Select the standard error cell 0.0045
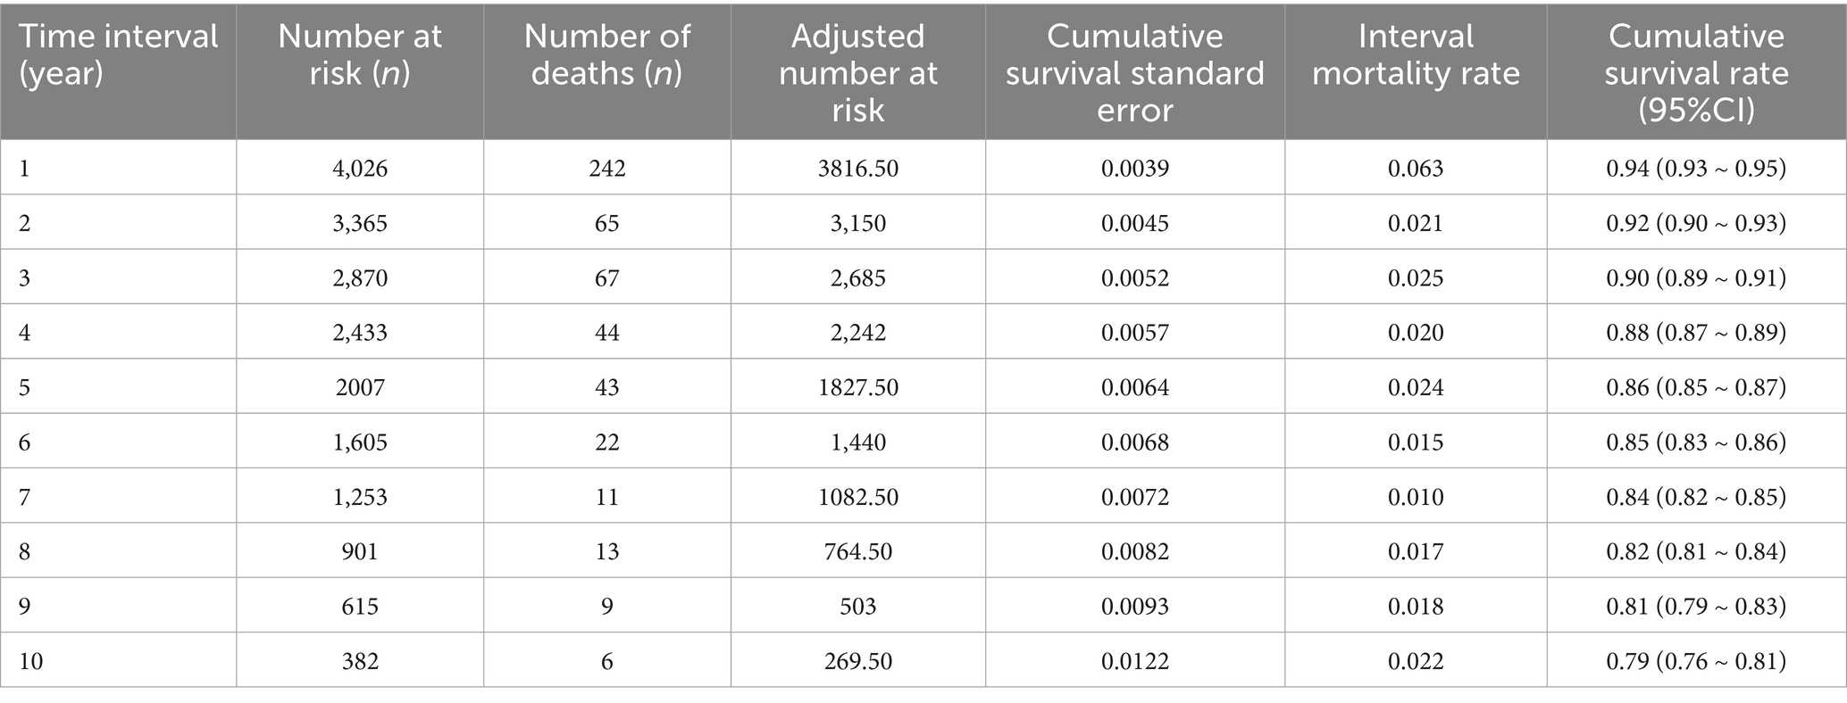The height and width of the screenshot is (703, 1847). [1134, 223]
